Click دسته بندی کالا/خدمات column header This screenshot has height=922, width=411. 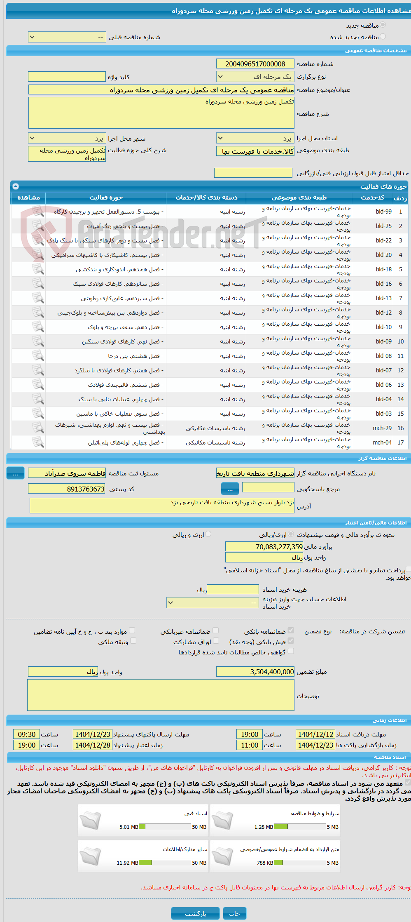206,198
